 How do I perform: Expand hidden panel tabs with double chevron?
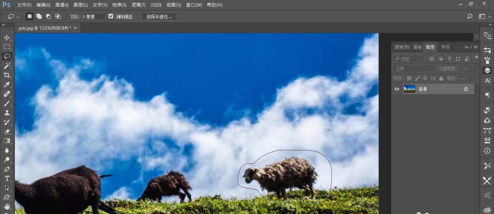tap(466, 47)
